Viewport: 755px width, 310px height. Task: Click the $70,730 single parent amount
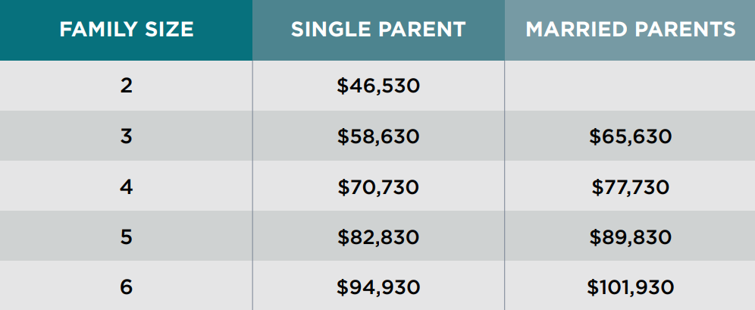coord(378,186)
